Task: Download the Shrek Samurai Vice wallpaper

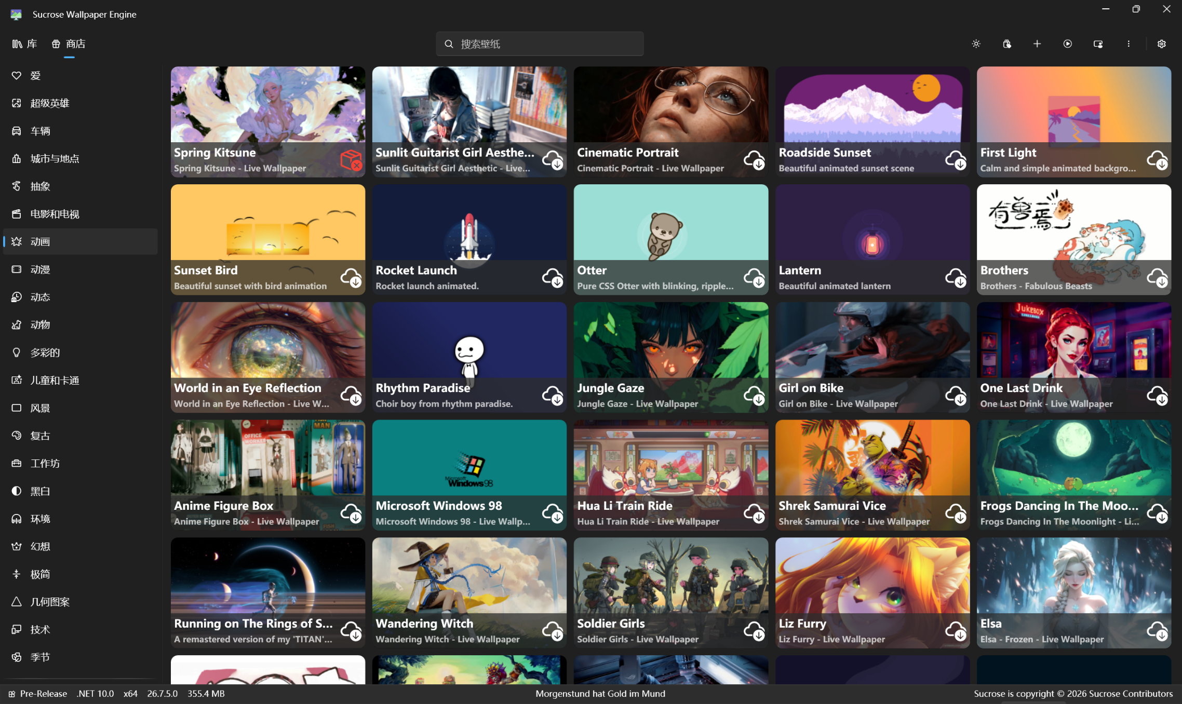Action: (956, 513)
